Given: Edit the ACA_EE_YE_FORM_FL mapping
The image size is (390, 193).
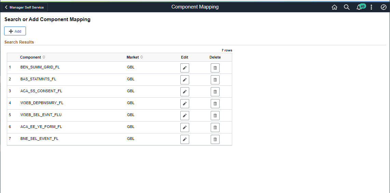Looking at the screenshot, I should (x=185, y=127).
